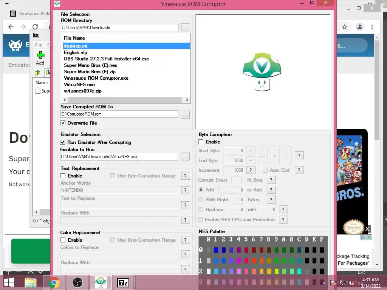Open help for Anchor Words
Viewport: 387px width, 290px height.
point(185,190)
